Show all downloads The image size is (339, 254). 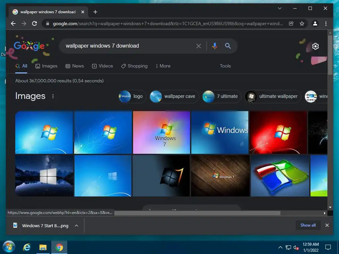click(x=308, y=225)
